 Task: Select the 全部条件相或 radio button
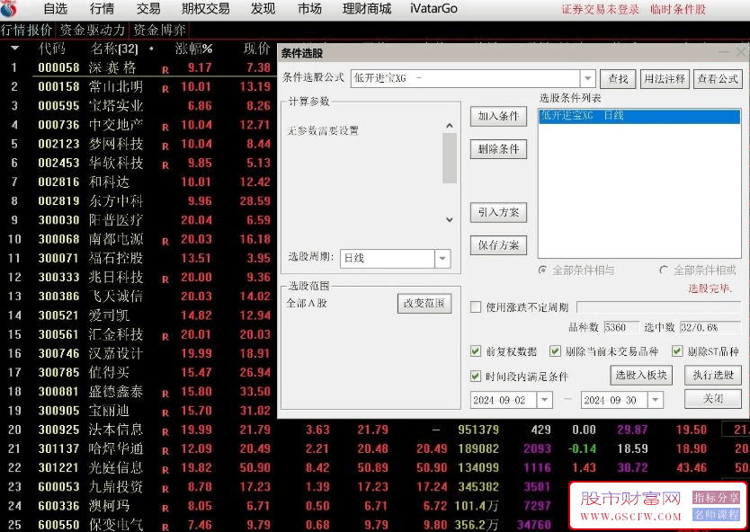tap(664, 270)
